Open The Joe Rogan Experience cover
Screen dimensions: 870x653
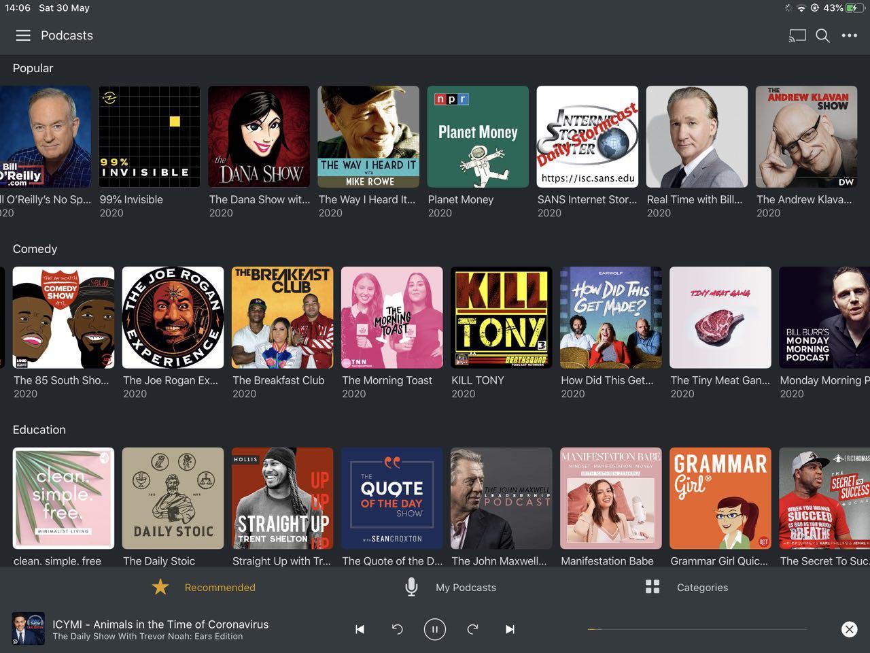173,318
